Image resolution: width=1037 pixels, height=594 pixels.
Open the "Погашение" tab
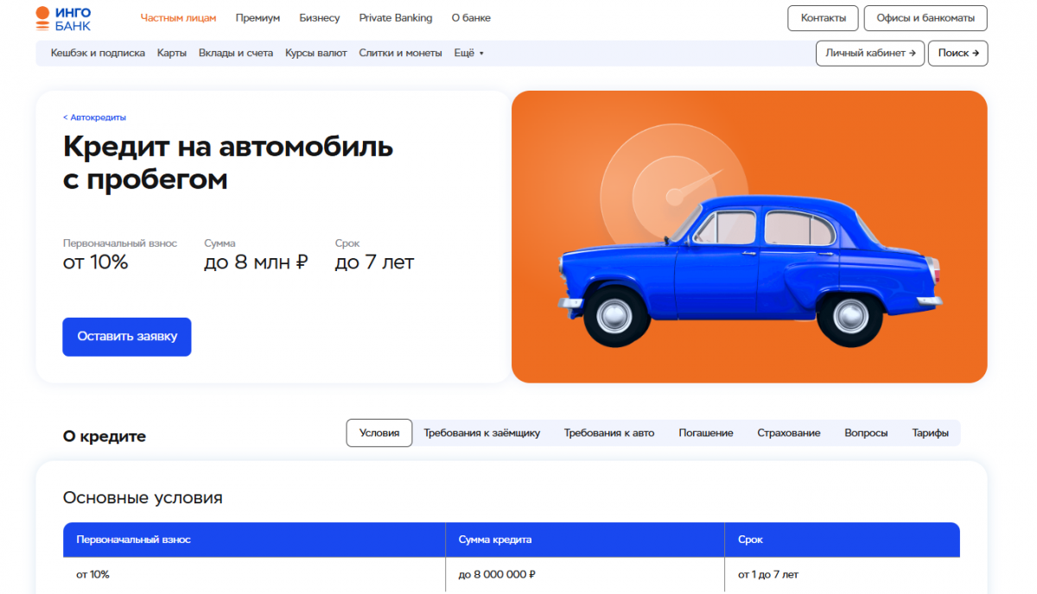point(705,433)
